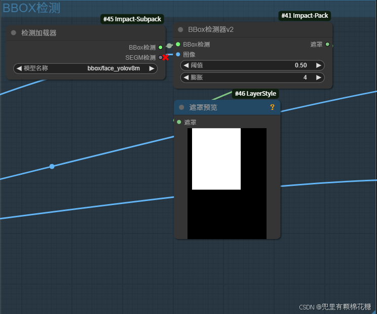The height and width of the screenshot is (314, 377).
Task: Click the #41 Impact-Pack badge
Action: pyautogui.click(x=305, y=16)
